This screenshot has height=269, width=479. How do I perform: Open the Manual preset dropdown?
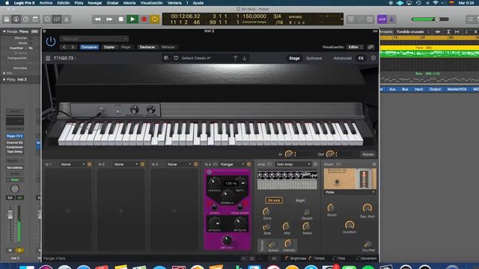tap(94, 39)
